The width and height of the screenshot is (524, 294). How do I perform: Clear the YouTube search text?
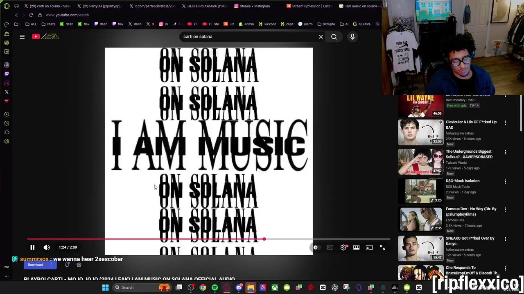pos(321,37)
